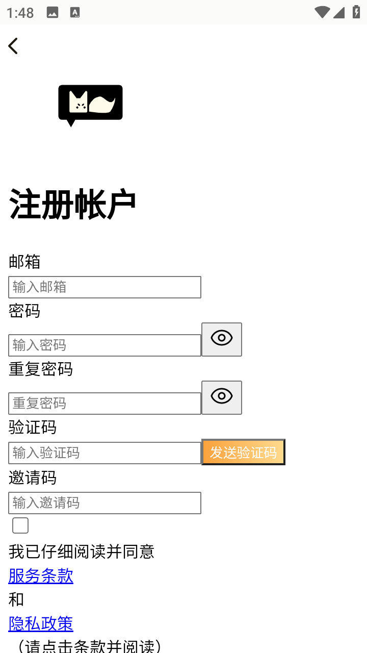This screenshot has width=367, height=653.
Task: Toggle visibility of the 重复密码 field
Action: (222, 397)
